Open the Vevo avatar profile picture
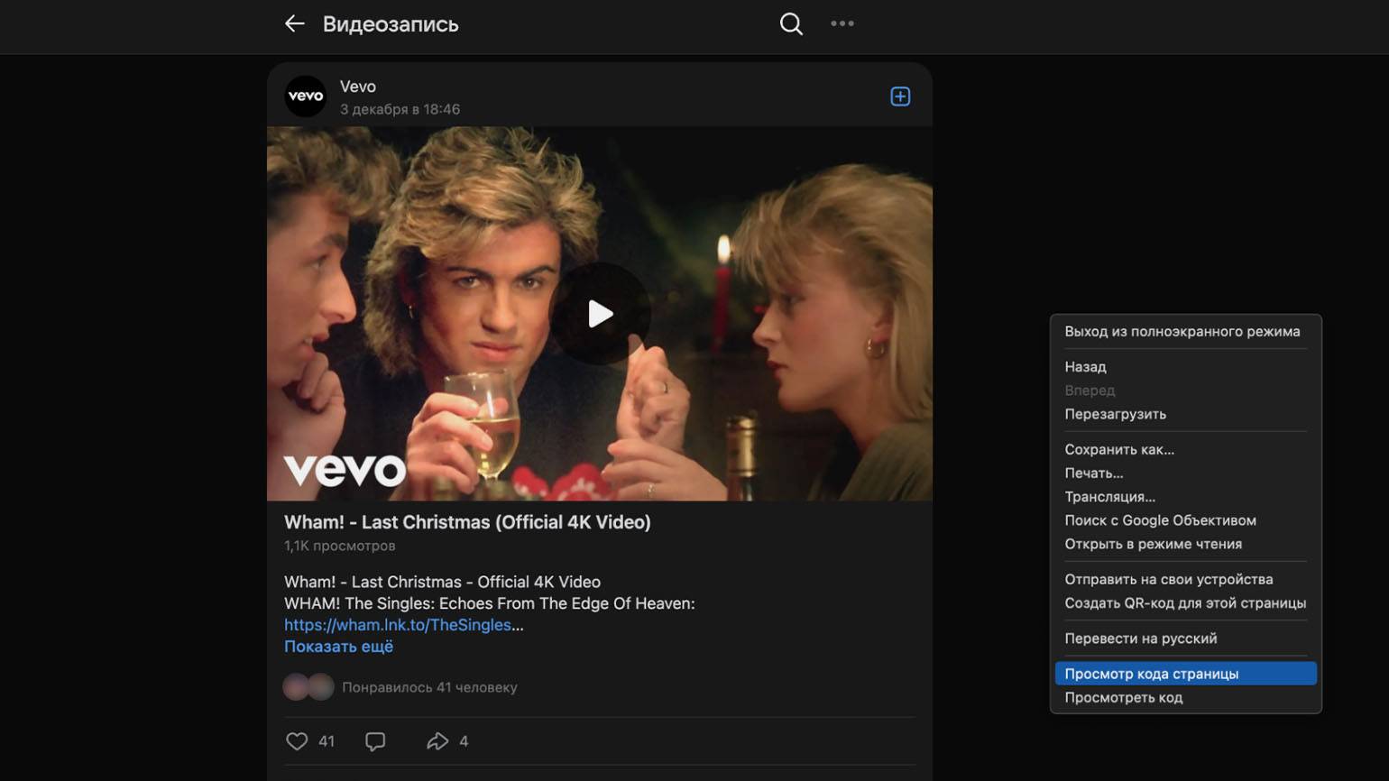 (306, 96)
